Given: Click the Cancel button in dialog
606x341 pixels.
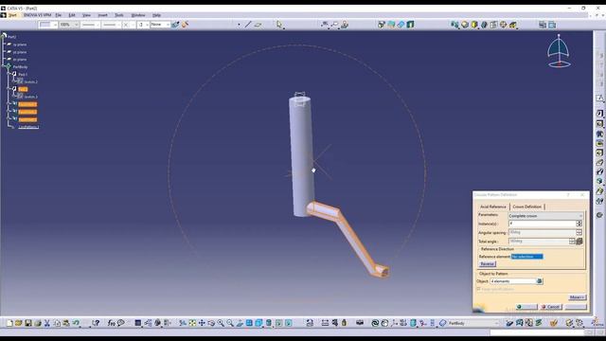Looking at the screenshot, I should coord(551,307).
